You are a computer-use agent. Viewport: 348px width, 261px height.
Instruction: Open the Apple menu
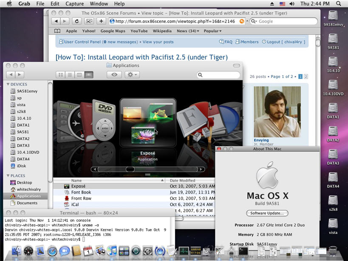point(9,3)
